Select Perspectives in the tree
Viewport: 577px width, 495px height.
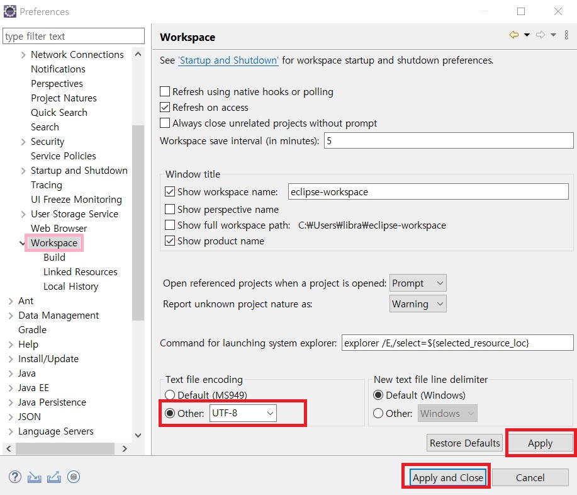[x=57, y=84]
